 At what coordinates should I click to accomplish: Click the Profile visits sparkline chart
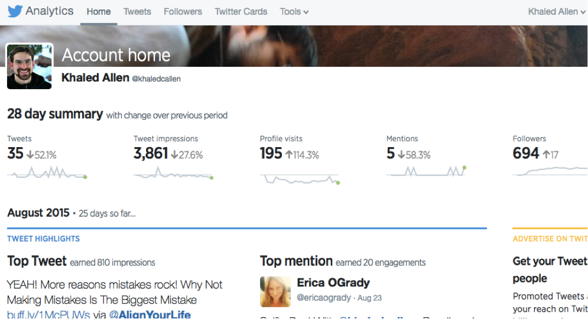[300, 179]
